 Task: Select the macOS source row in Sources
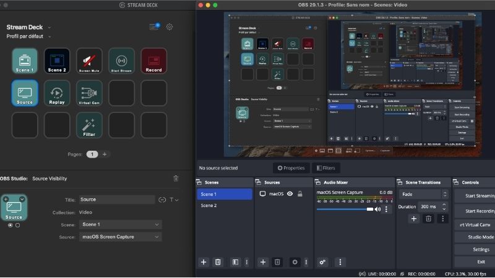point(283,194)
